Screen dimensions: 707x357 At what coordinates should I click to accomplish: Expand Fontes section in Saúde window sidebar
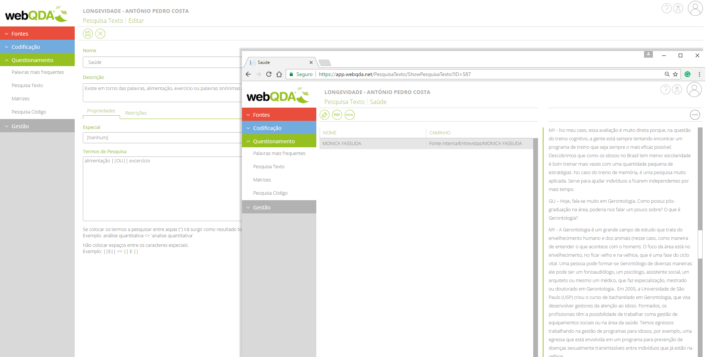279,115
